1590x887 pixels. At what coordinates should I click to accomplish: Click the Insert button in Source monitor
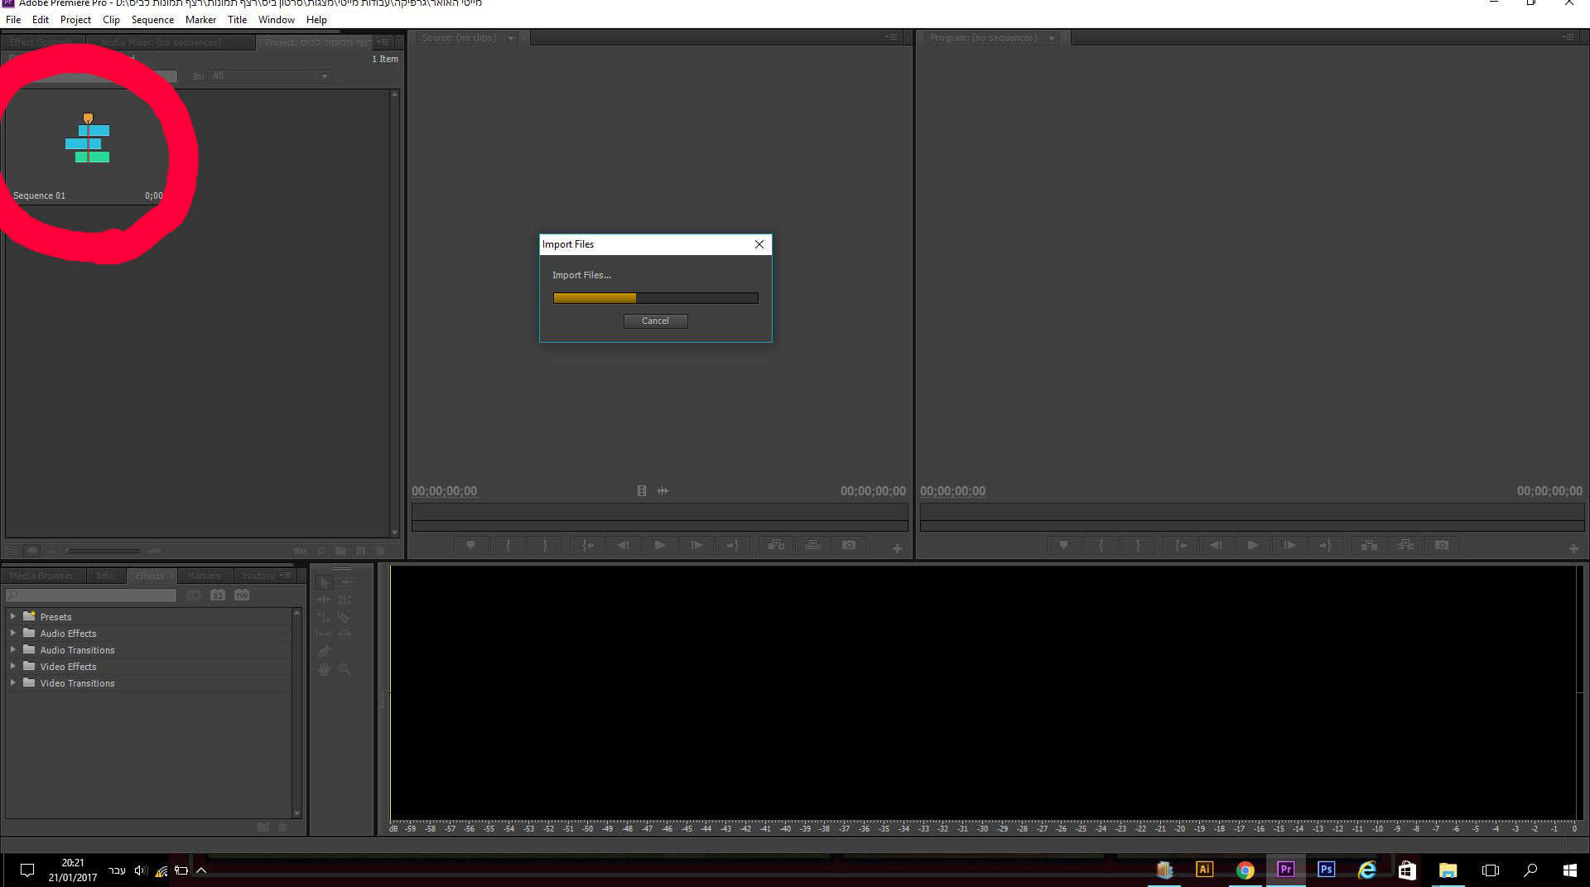(776, 546)
